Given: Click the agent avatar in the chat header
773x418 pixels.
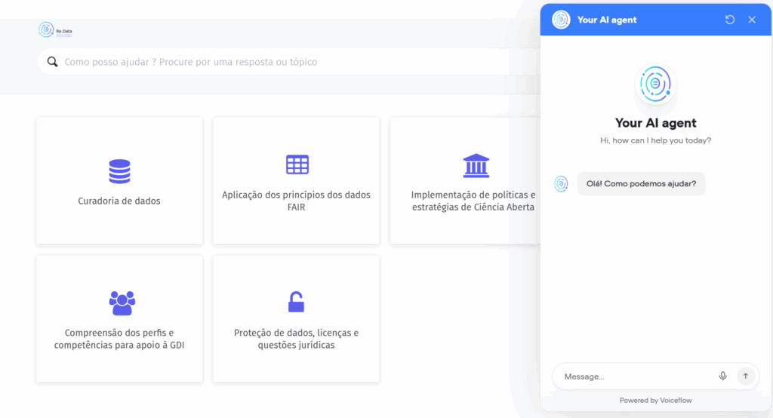Looking at the screenshot, I should tap(561, 20).
